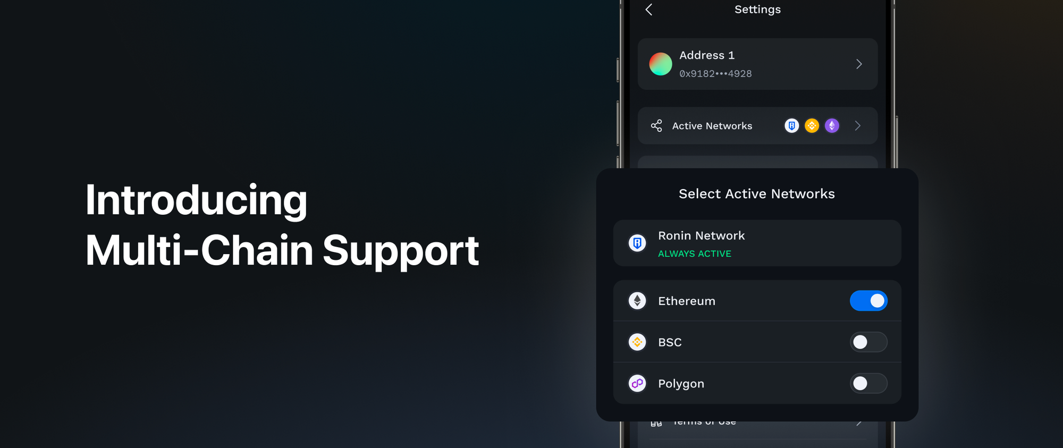Go back using the Settings back arrow
This screenshot has height=448, width=1063.
tap(648, 10)
